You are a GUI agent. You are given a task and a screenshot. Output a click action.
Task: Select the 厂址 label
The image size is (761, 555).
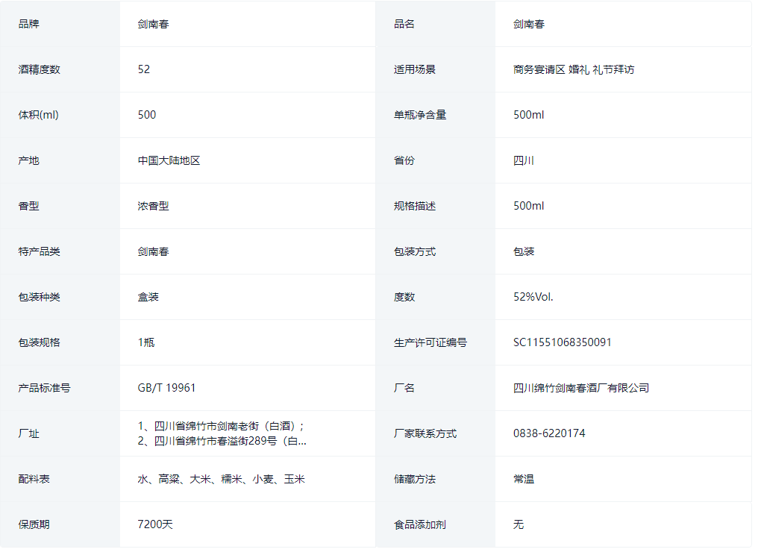tap(28, 433)
